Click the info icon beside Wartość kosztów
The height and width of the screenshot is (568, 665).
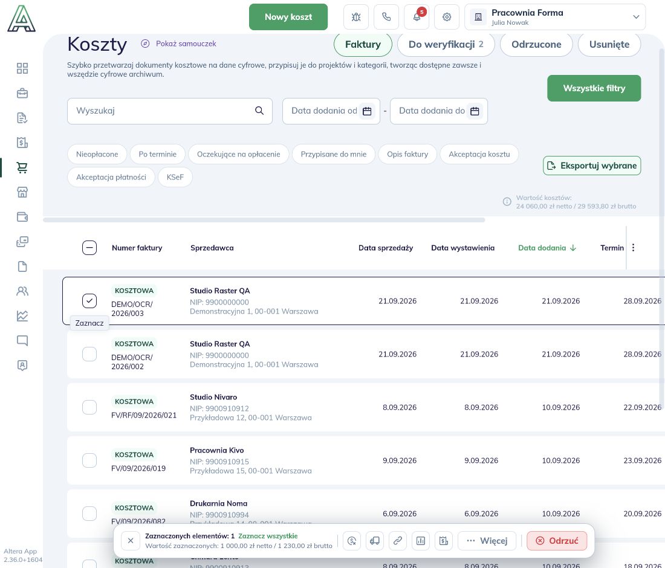tap(507, 202)
